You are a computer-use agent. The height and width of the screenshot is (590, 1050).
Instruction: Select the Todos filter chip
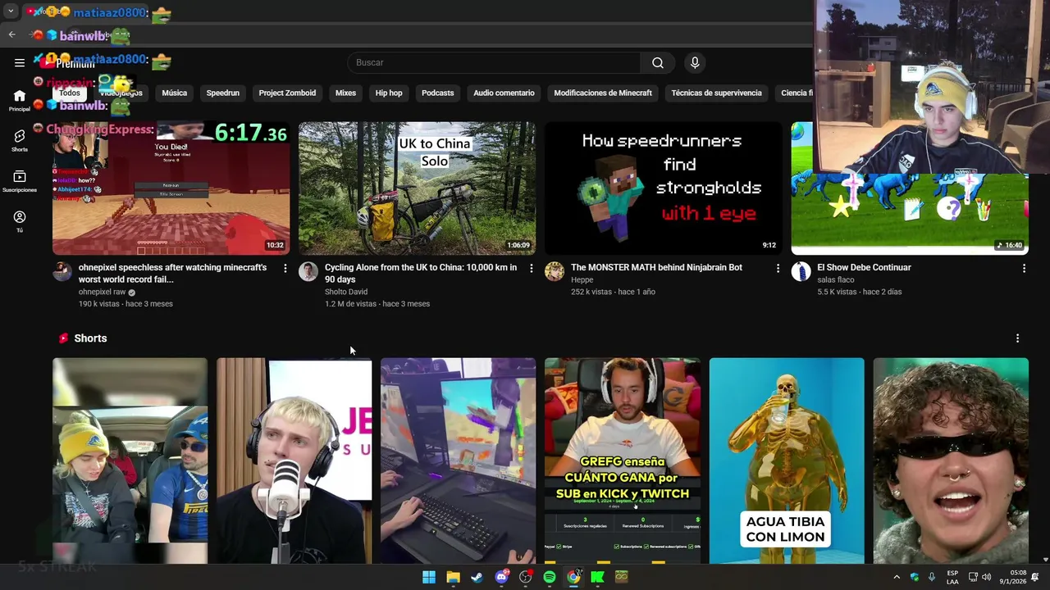pyautogui.click(x=70, y=93)
